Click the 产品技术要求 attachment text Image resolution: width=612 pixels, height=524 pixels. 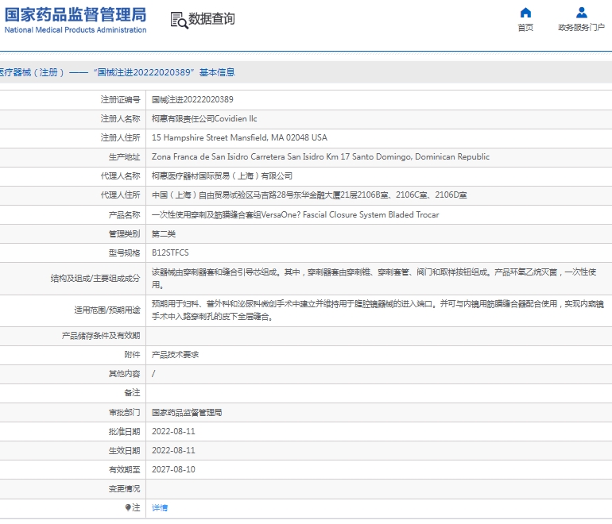[175, 354]
